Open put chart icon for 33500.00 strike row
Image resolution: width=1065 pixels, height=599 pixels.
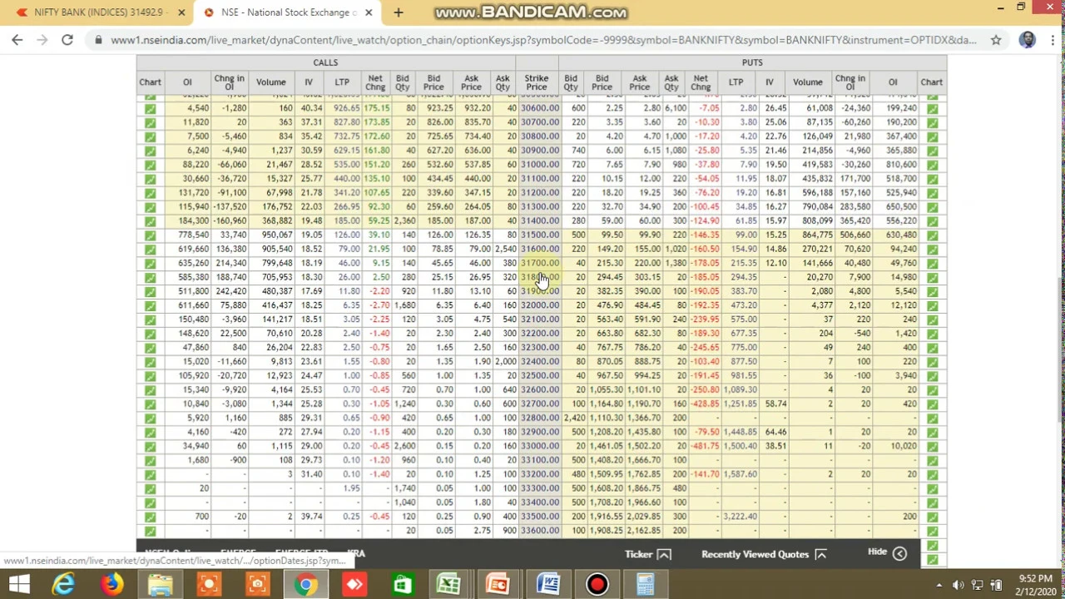(932, 517)
